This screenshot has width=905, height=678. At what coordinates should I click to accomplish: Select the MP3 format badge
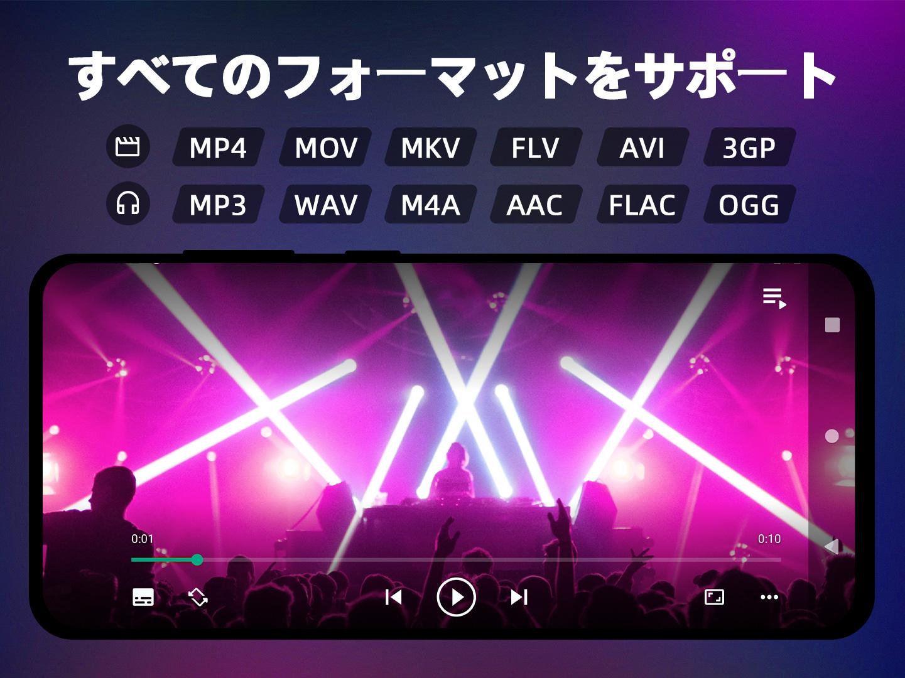tap(219, 204)
